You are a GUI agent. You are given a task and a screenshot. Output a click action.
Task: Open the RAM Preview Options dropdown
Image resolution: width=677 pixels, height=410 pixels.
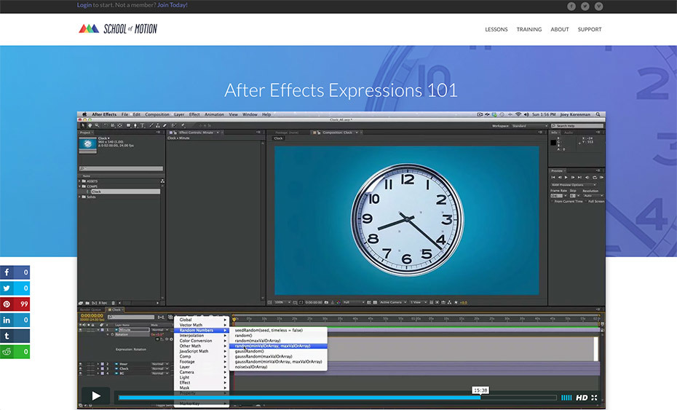[x=574, y=184]
